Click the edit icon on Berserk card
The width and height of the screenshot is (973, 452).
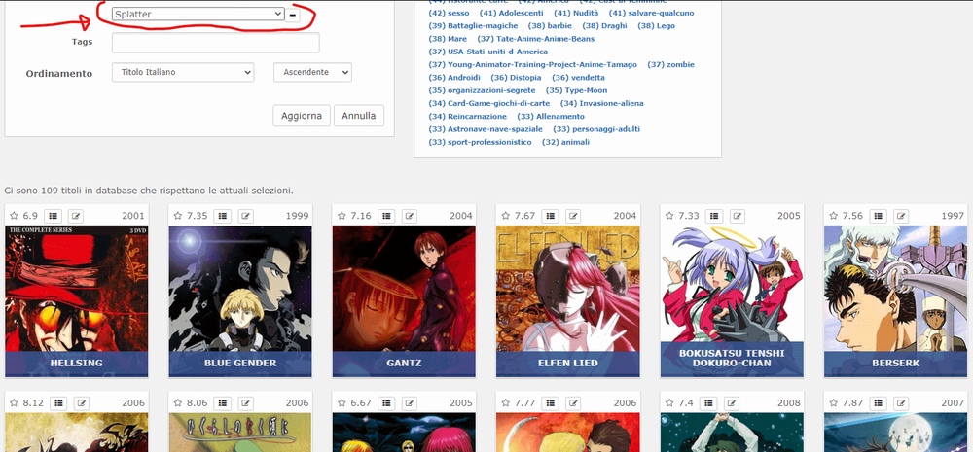(900, 216)
